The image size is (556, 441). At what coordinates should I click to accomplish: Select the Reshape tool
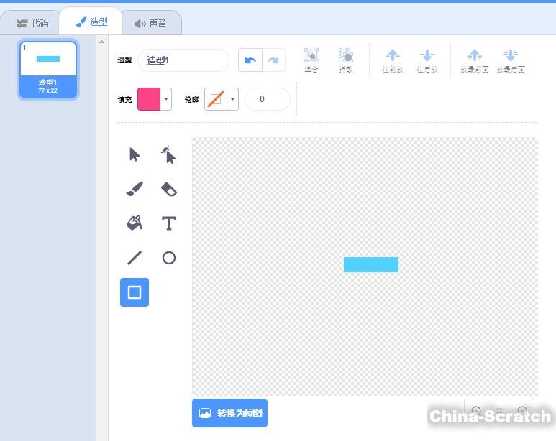[169, 154]
